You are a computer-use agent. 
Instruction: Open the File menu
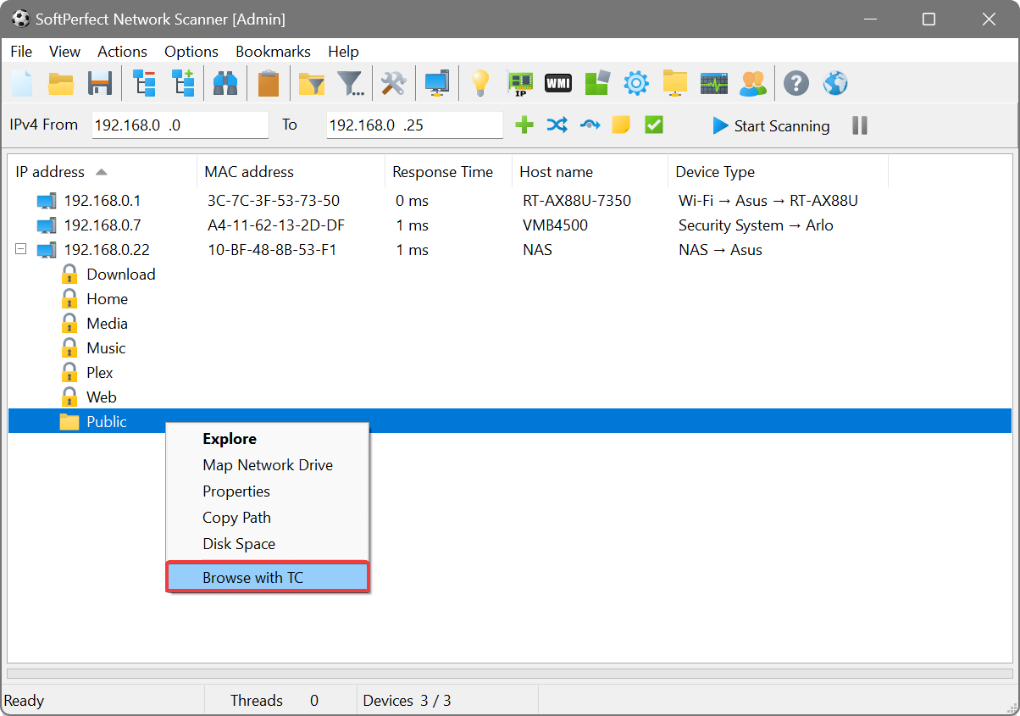(x=21, y=52)
